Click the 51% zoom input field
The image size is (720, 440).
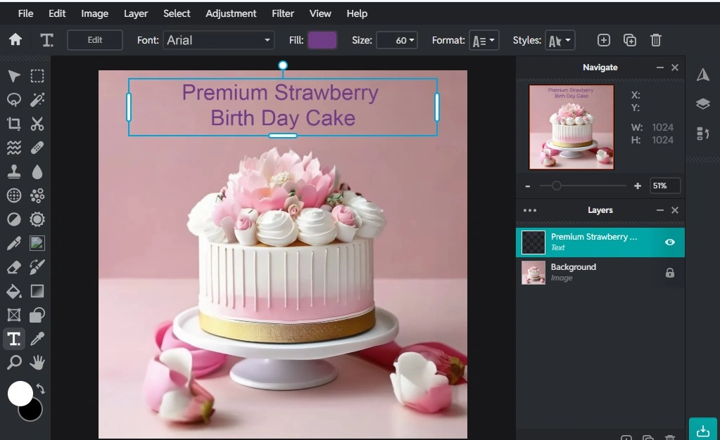coord(664,186)
